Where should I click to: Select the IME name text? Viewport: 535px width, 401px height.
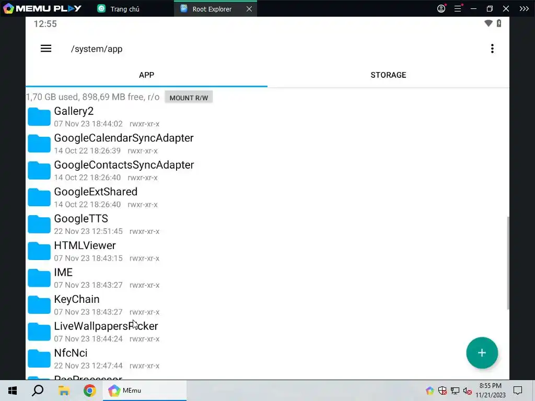coord(63,273)
